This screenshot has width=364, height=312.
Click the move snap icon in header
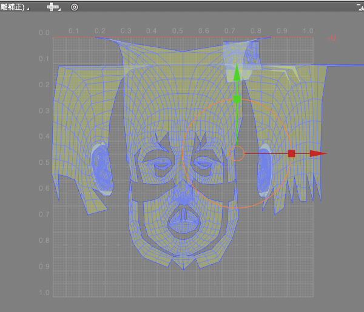coord(53,7)
